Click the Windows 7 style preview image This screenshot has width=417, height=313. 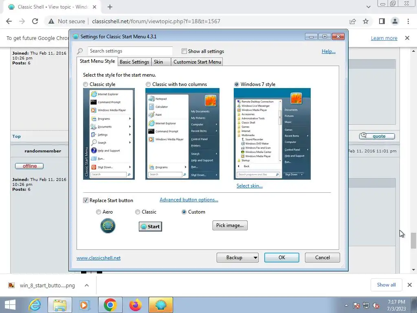pyautogui.click(x=272, y=134)
